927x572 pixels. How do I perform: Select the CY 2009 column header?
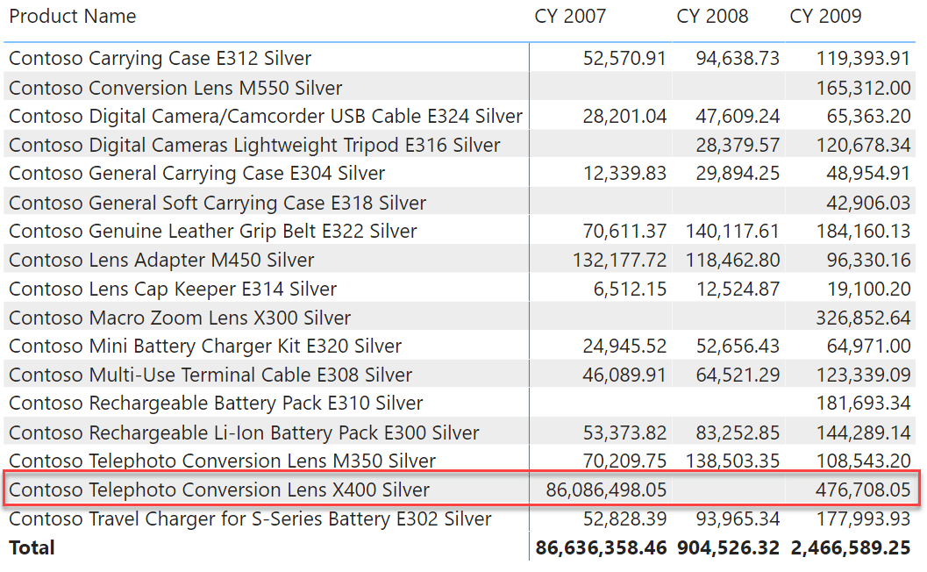[x=825, y=16]
